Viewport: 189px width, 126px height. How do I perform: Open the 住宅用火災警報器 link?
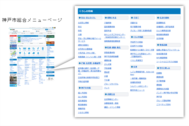pyautogui.click(x=85, y=49)
